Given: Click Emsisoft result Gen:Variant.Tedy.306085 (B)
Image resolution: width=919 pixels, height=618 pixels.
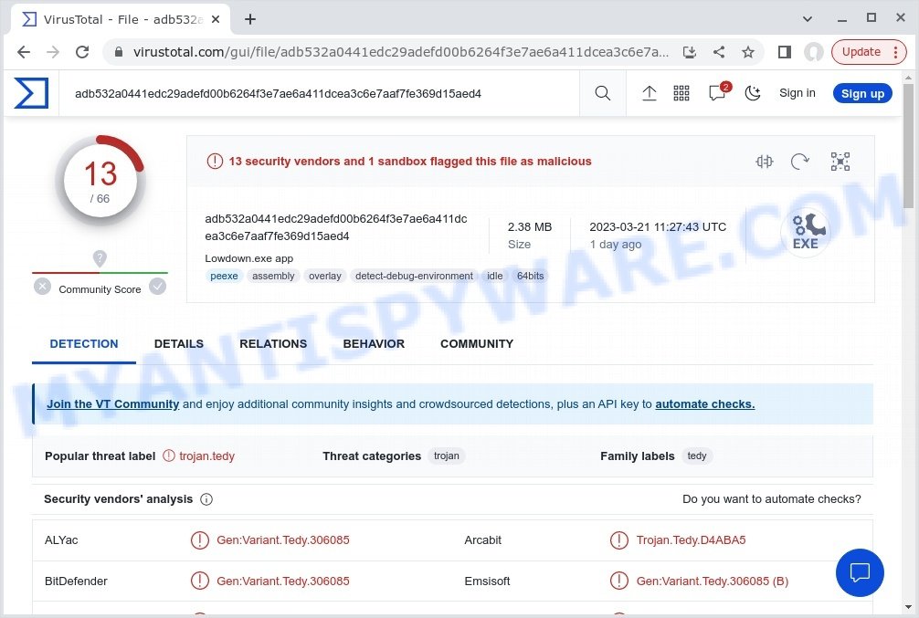Looking at the screenshot, I should click(x=713, y=581).
